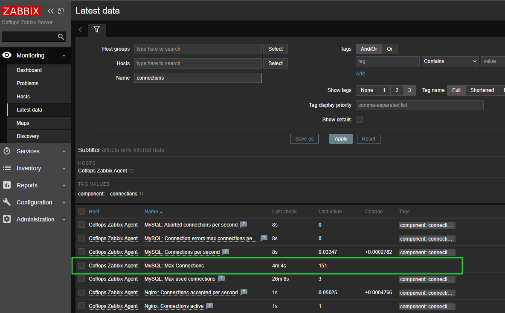
Task: Open the sidebar search magnifier icon
Action: [61, 37]
